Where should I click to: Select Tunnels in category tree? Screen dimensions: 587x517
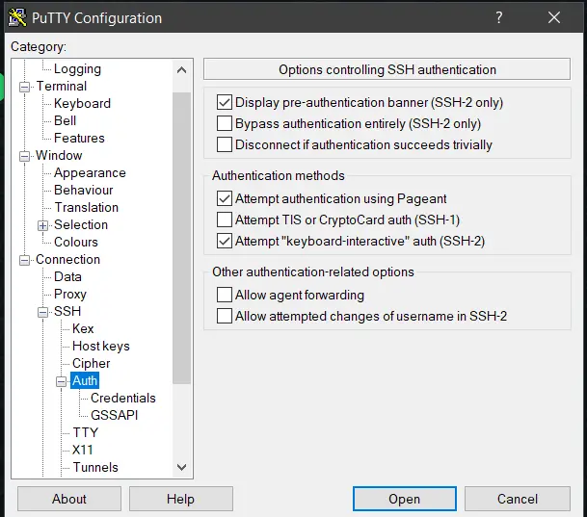[x=95, y=467]
